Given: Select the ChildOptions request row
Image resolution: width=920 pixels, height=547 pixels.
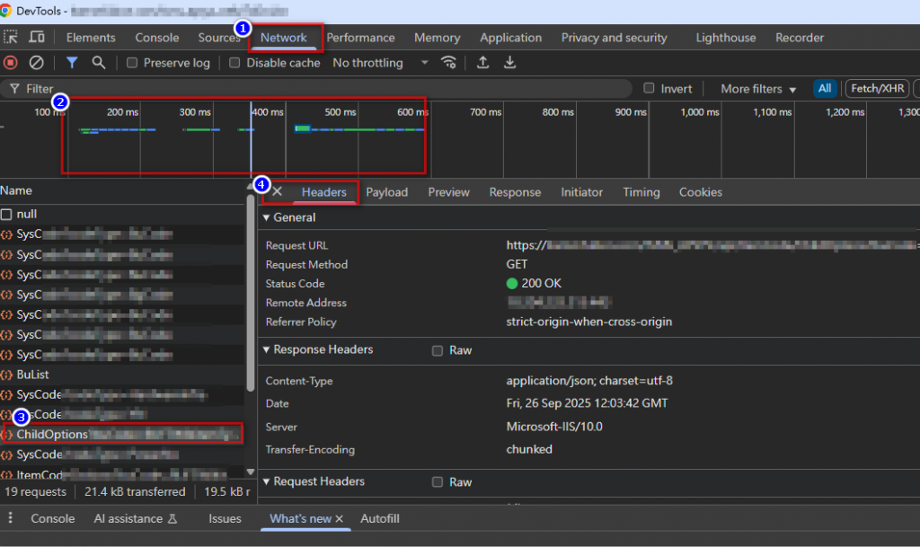Looking at the screenshot, I should tap(122, 434).
